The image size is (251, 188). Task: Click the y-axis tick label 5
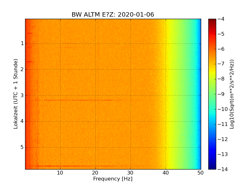coord(22,147)
